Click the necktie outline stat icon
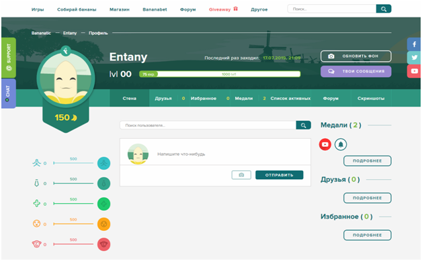 point(36,183)
